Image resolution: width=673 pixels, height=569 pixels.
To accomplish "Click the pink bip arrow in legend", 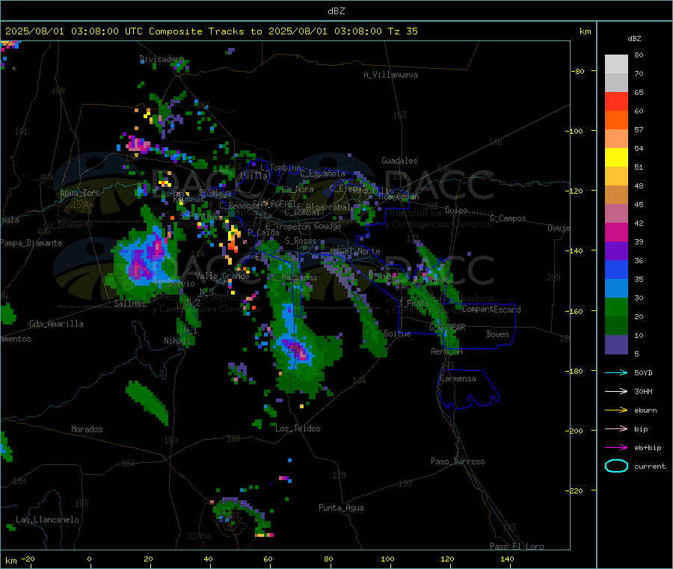I will pos(616,428).
